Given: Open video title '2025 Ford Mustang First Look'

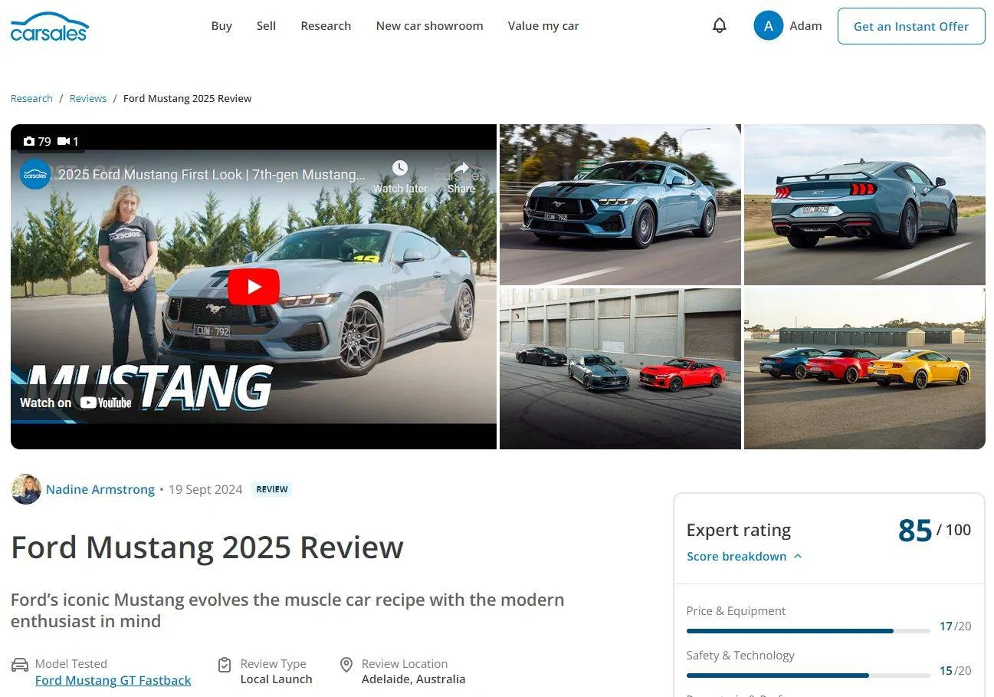Looking at the screenshot, I should (x=212, y=175).
